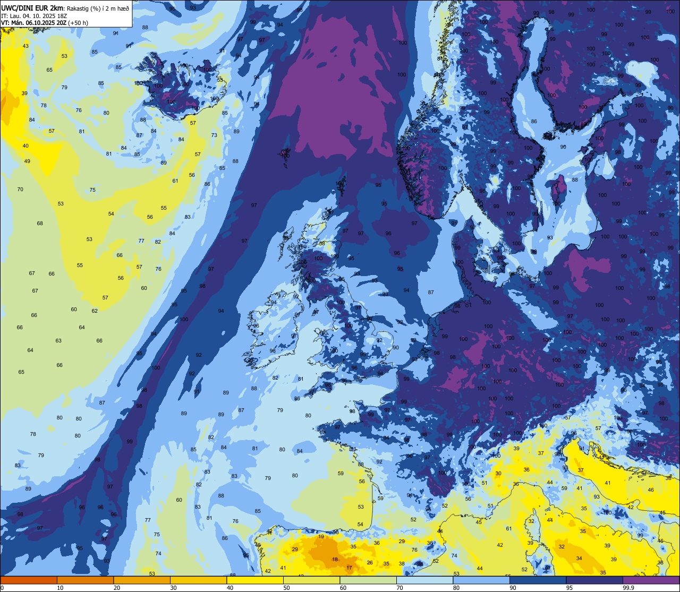
Task: Click the legend tick label '99.9'
Action: click(628, 587)
